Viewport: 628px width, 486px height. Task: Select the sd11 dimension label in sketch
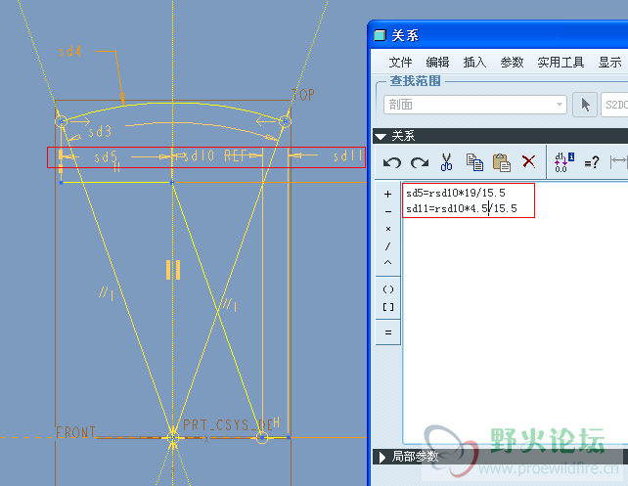tap(347, 155)
